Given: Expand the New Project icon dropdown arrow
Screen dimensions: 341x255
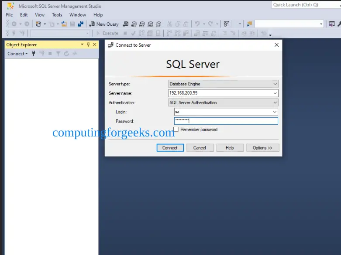Looking at the screenshot, I should click(x=45, y=24).
